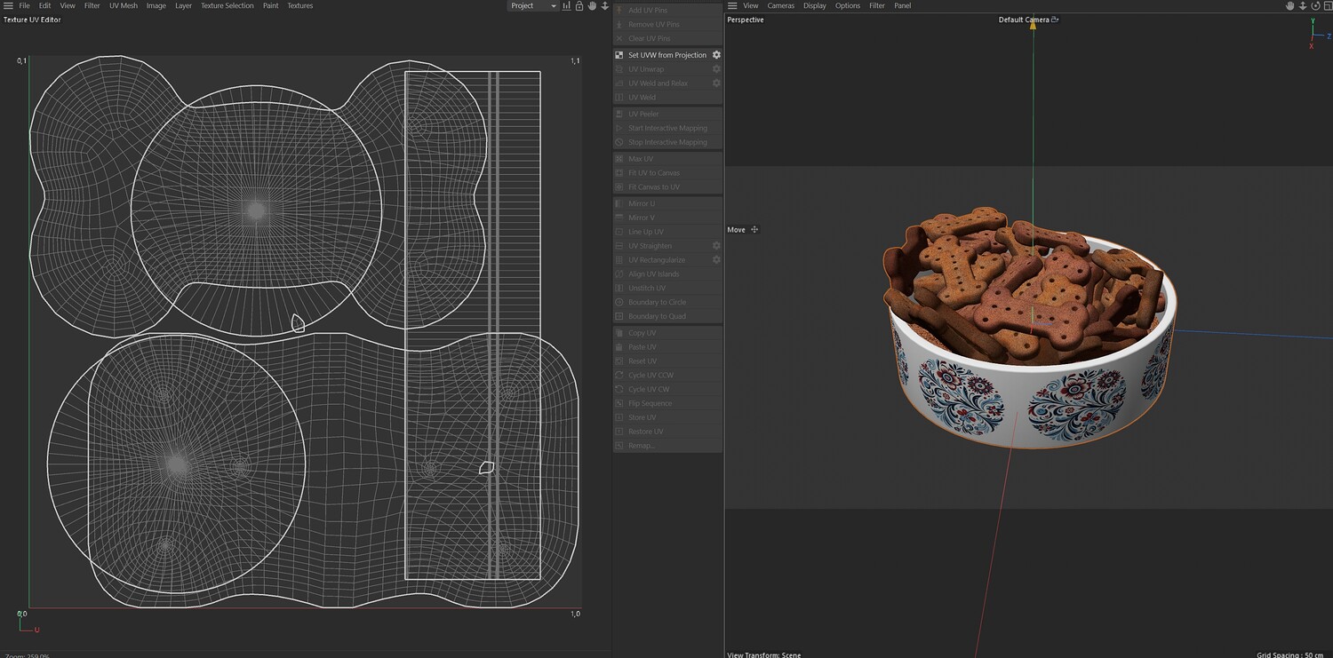This screenshot has height=658, width=1333.
Task: Click the UV Weld command row
Action: [x=667, y=98]
